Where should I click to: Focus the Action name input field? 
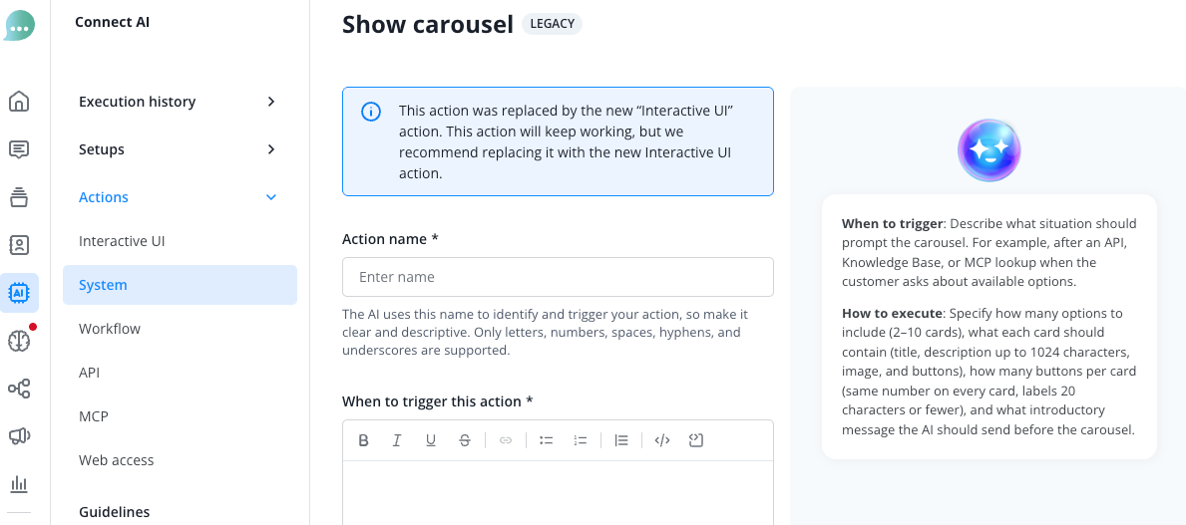558,277
